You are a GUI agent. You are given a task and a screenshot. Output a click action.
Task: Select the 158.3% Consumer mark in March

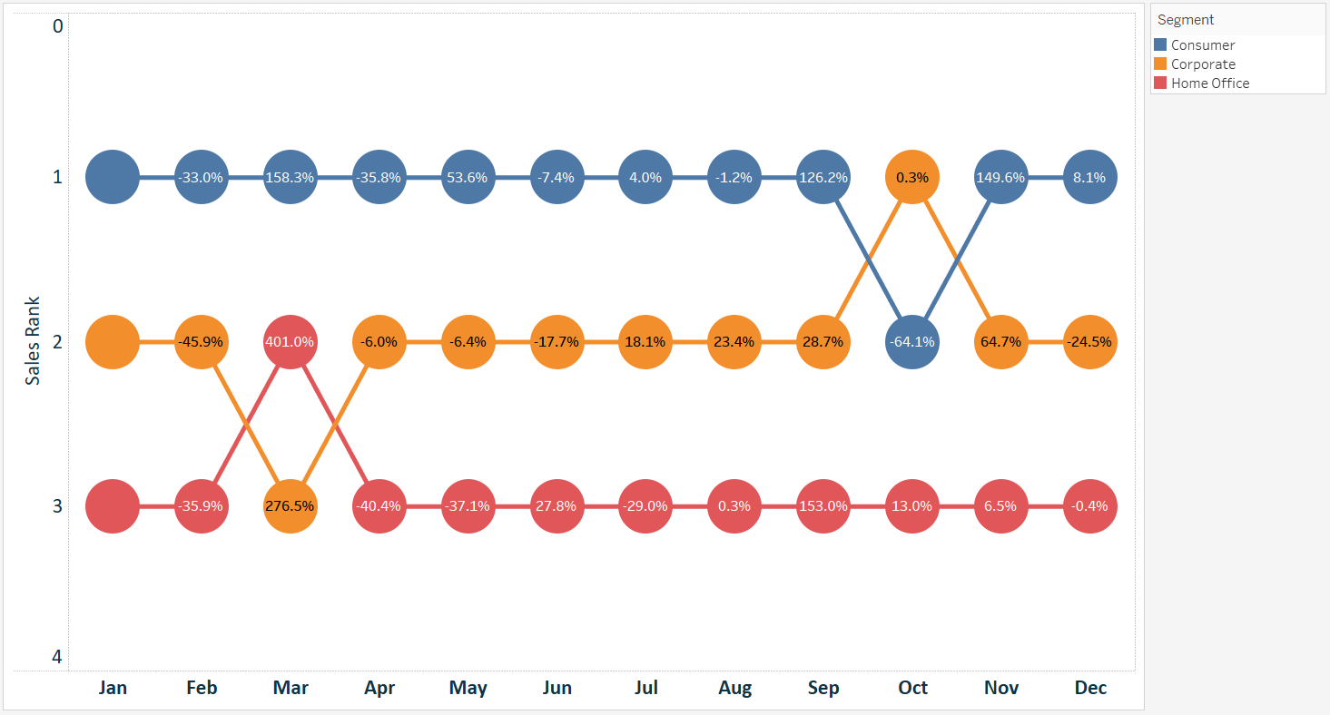290,177
